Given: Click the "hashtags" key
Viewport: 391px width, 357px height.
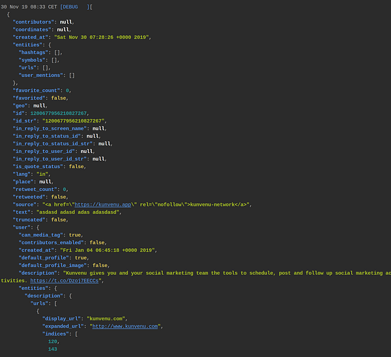Looking at the screenshot, I should coord(33,53).
